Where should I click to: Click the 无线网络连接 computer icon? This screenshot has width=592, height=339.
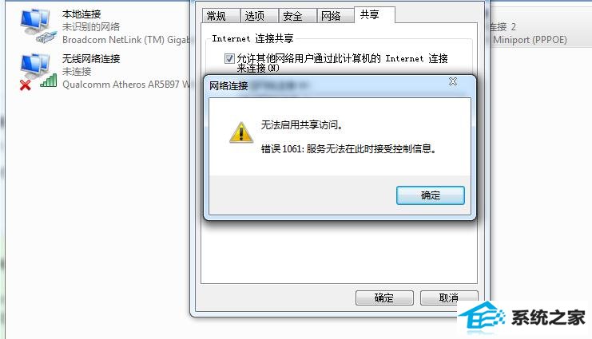[34, 66]
